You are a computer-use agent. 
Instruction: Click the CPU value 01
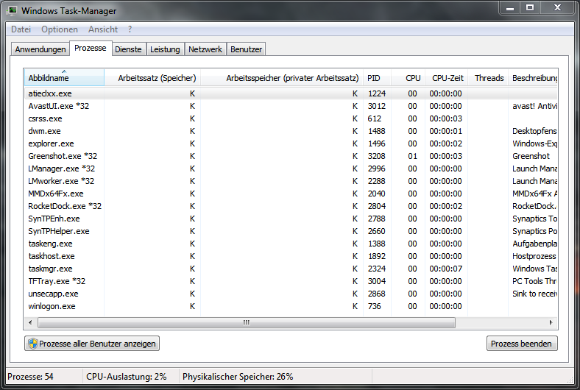pyautogui.click(x=412, y=156)
